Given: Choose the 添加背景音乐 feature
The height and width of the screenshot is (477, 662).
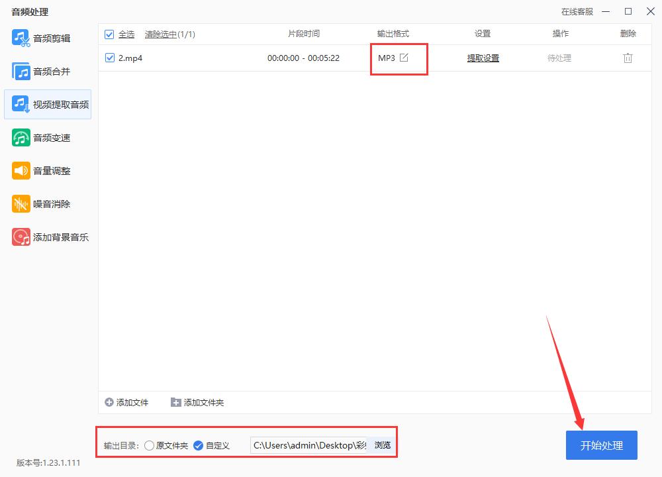Looking at the screenshot, I should point(50,237).
